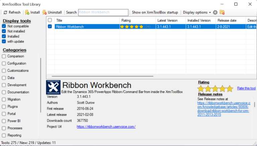This screenshot has height=146, width=257.
Task: Enable the Plugins category checkbox
Action: pyautogui.click(x=4, y=107)
